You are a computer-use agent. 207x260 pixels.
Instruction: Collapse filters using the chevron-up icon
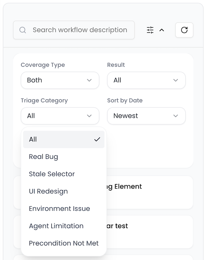pyautogui.click(x=162, y=30)
